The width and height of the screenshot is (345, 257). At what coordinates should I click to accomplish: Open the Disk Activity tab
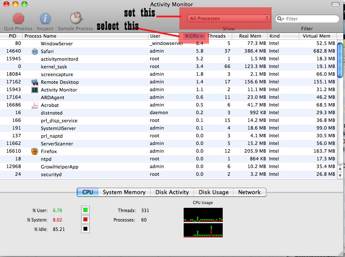click(172, 192)
